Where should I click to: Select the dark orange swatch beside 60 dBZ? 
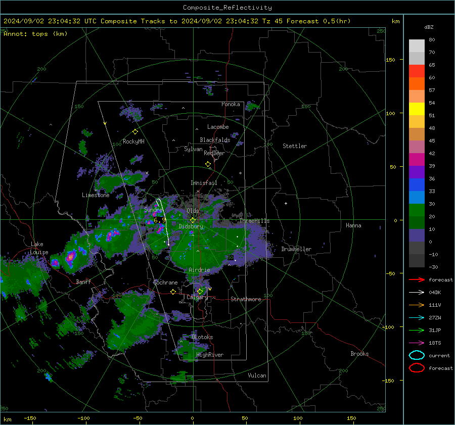[417, 83]
